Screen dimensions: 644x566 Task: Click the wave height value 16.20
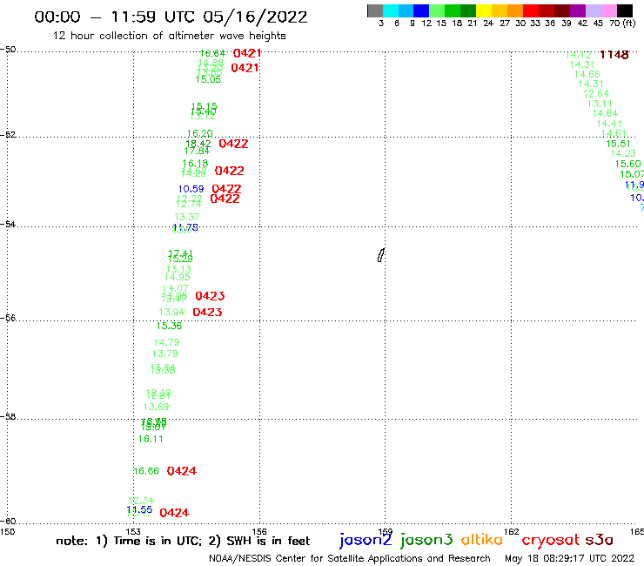[x=200, y=133]
